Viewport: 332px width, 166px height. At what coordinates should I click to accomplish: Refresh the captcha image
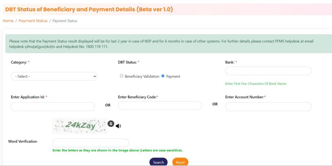(x=111, y=124)
